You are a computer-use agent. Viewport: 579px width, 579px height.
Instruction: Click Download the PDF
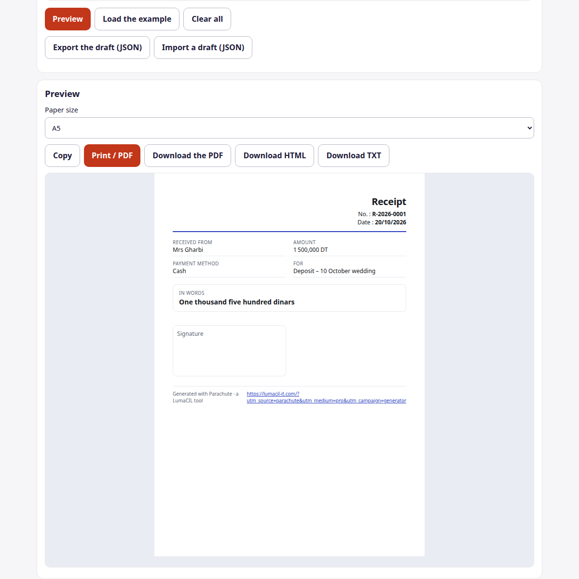click(188, 156)
